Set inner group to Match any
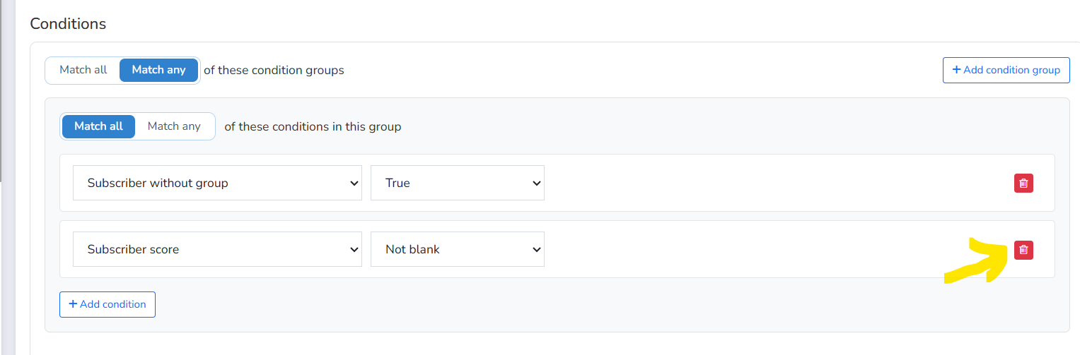 pos(174,126)
